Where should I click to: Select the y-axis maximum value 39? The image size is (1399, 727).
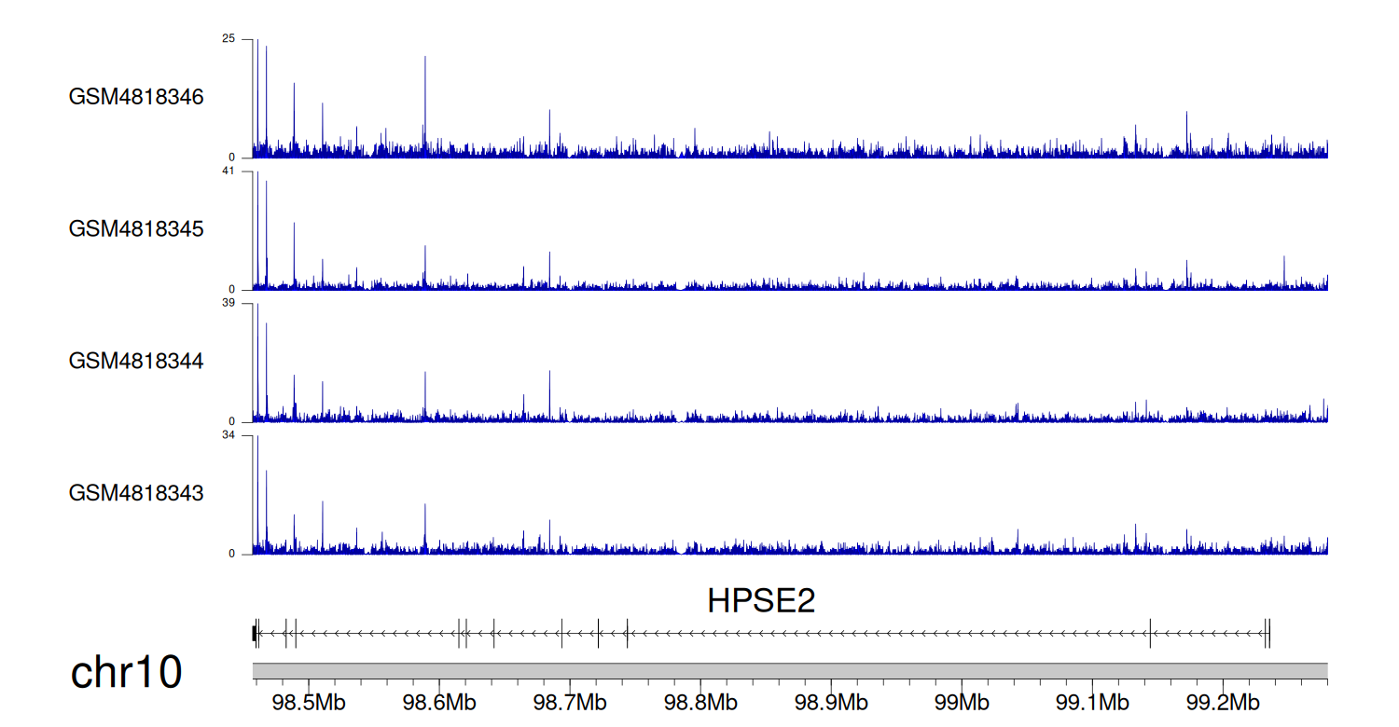point(229,303)
